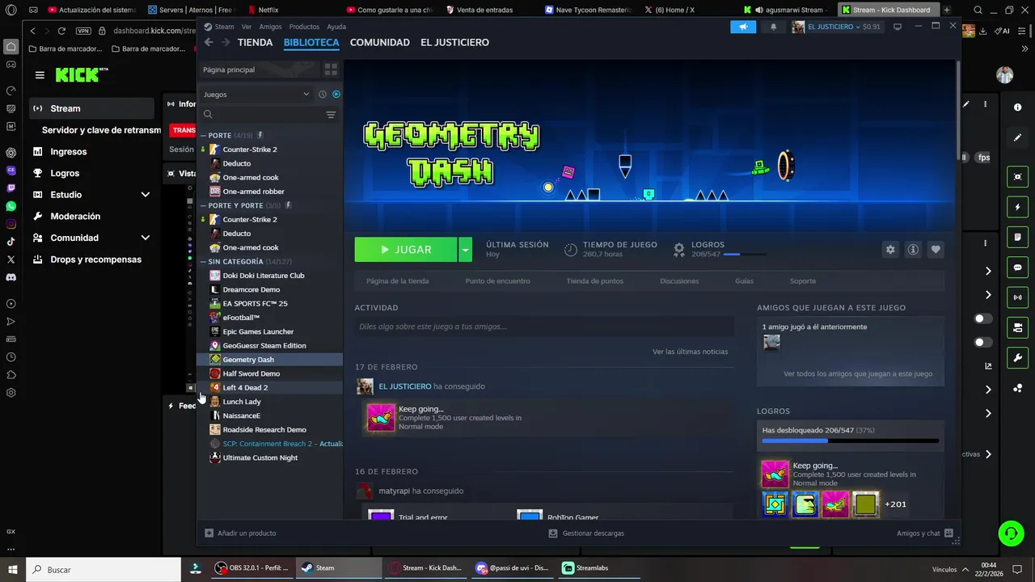Viewport: 1035px width, 582px height.
Task: Open Twitch in Opera sidebar
Action: coord(11,188)
